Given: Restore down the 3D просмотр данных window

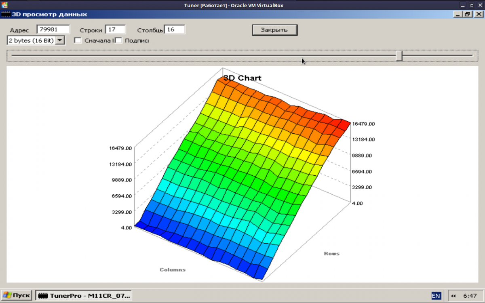Looking at the screenshot, I should pyautogui.click(x=468, y=14).
